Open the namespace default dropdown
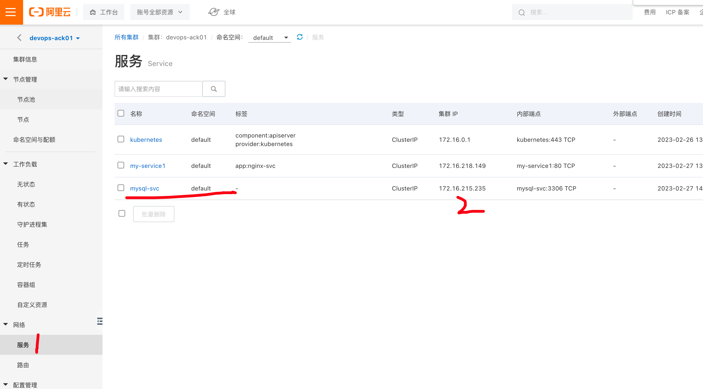 [270, 38]
